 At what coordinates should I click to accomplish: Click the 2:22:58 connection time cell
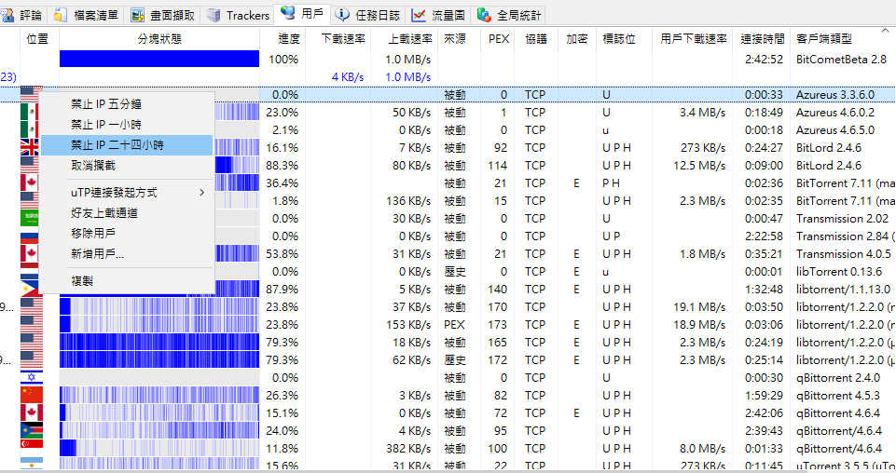(764, 236)
